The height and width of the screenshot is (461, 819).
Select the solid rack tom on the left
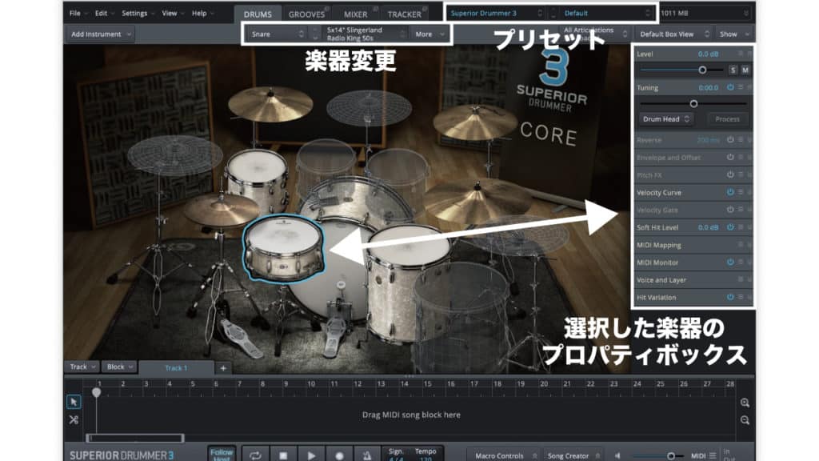coord(258,180)
